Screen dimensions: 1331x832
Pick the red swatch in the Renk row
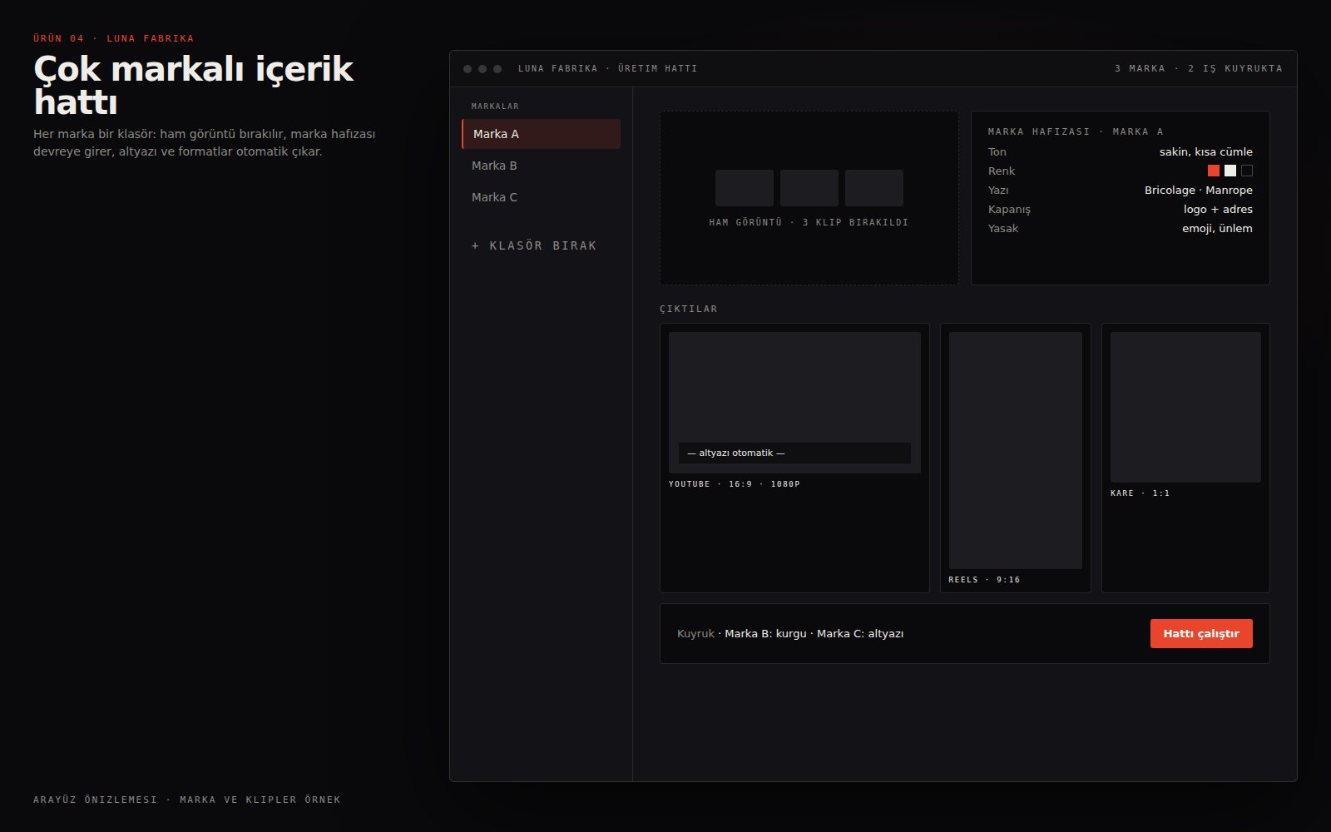(1214, 171)
